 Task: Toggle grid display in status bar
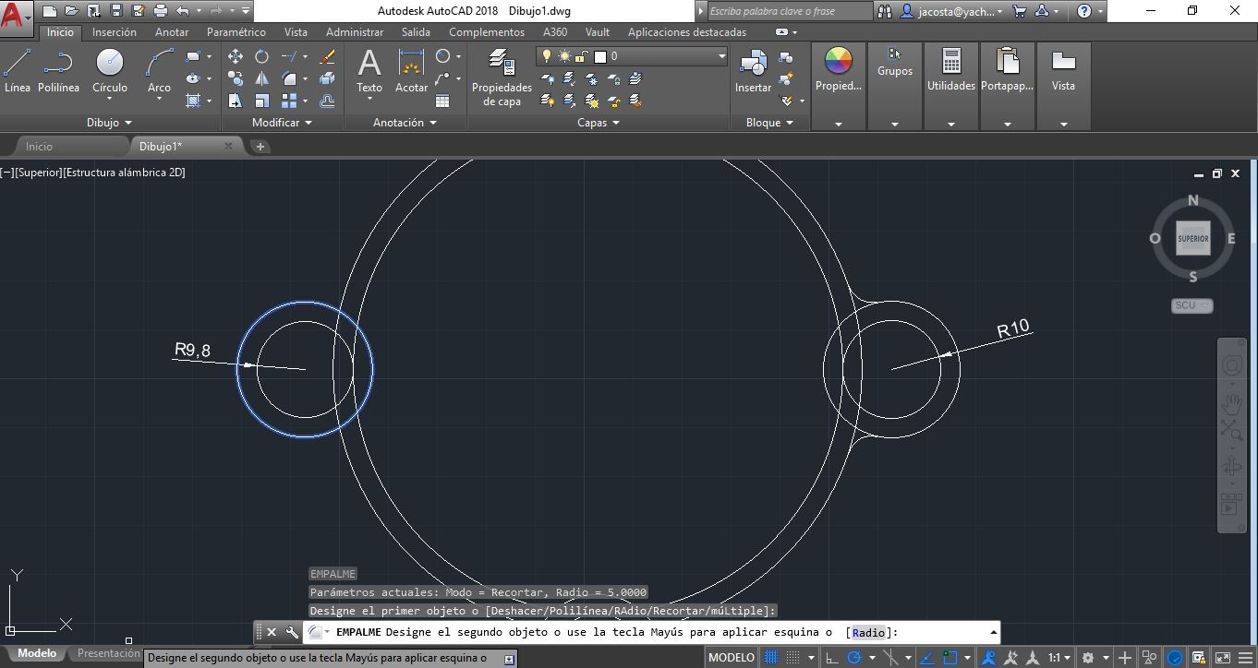click(771, 658)
